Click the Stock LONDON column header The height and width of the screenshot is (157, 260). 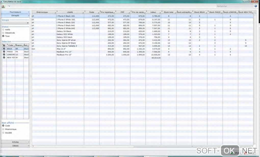point(230,12)
